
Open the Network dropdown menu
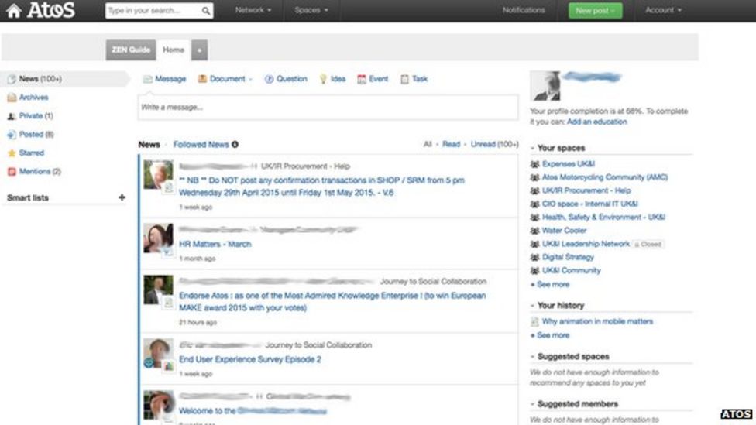[253, 11]
